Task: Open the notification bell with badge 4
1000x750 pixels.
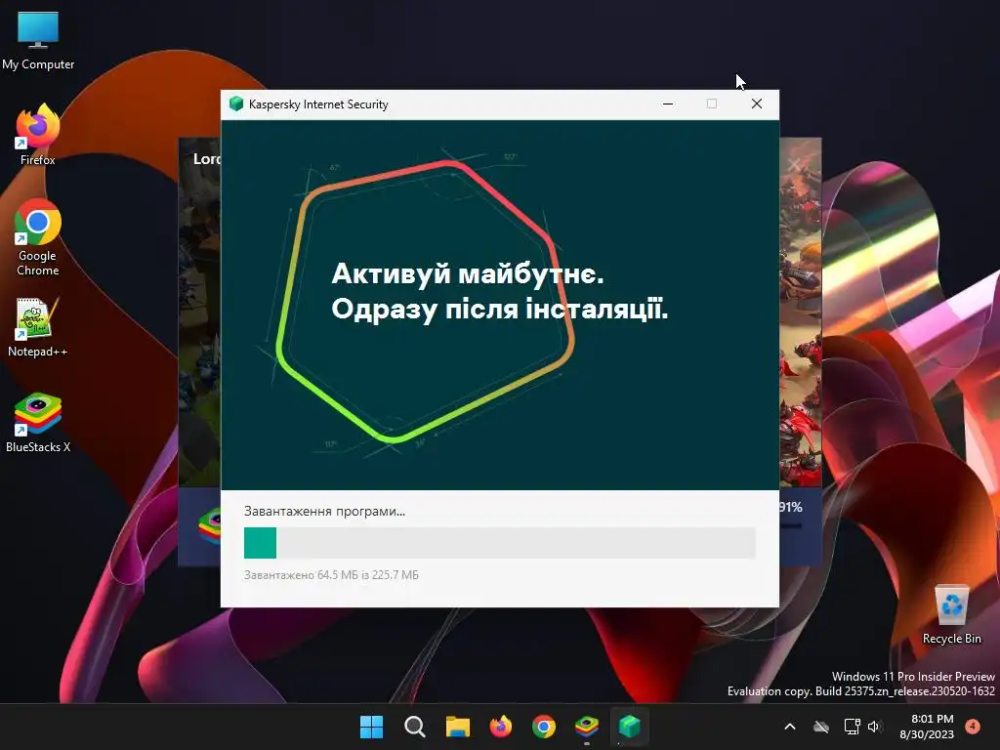Action: (x=973, y=726)
